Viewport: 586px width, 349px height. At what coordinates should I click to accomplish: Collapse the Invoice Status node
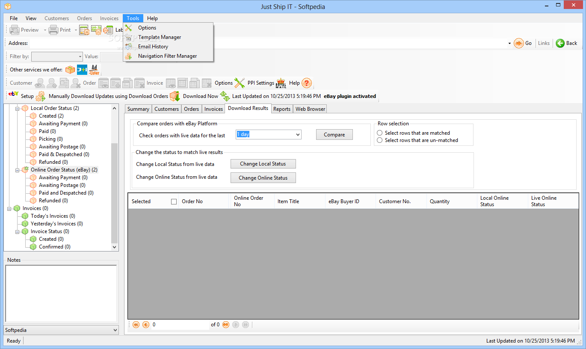18,232
